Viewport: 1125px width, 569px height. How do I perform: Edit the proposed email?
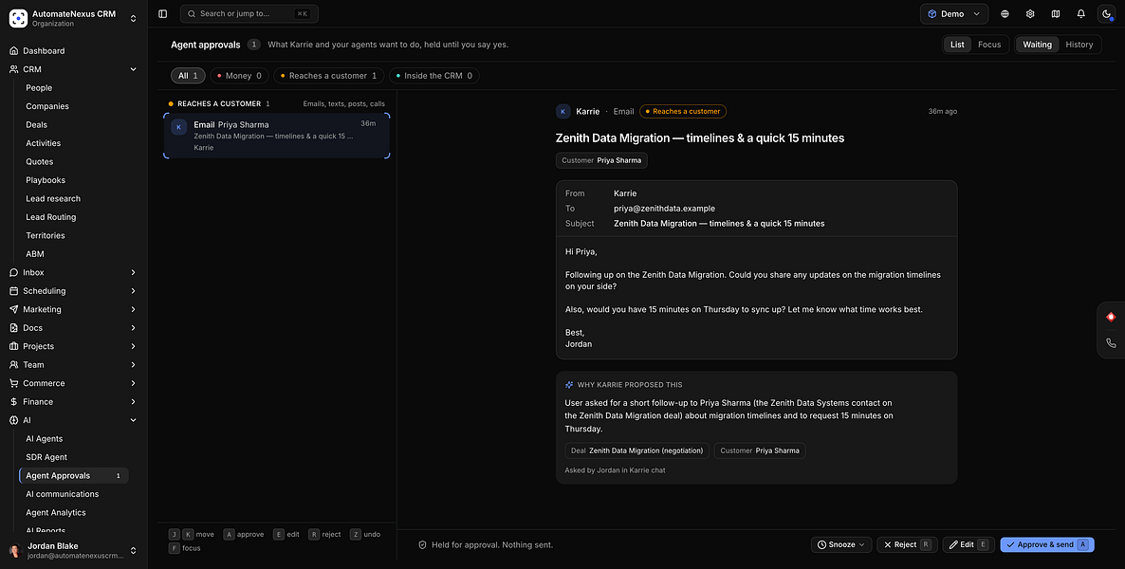pos(968,544)
